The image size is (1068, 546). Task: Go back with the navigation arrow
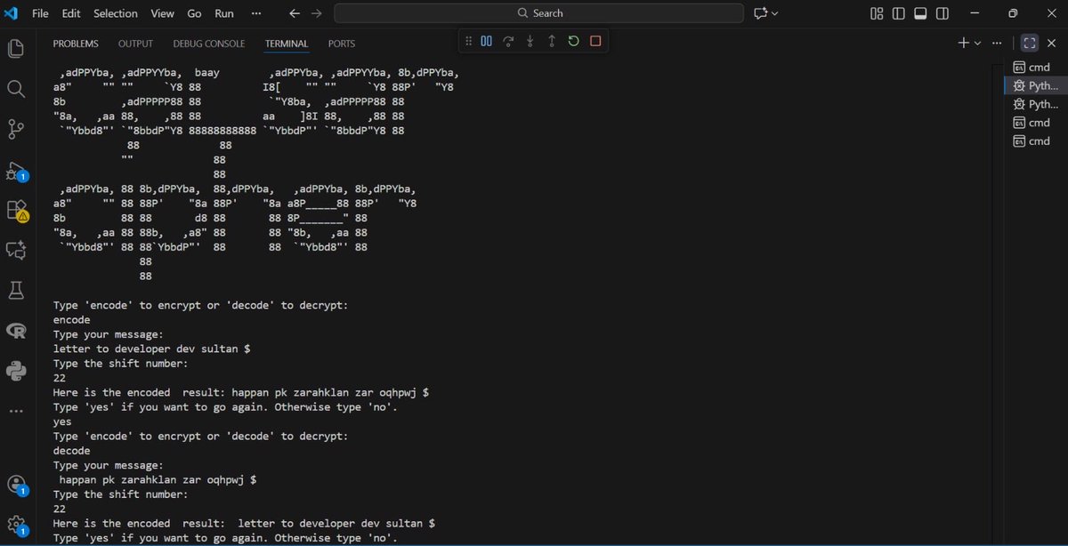[x=295, y=13]
